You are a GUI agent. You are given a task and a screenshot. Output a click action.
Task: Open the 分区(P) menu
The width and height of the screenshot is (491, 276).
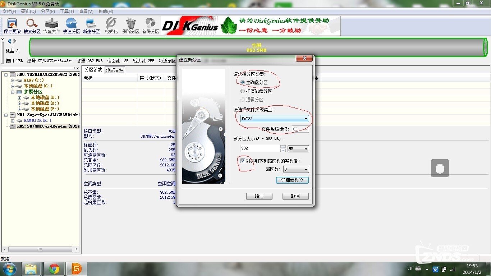pos(48,11)
